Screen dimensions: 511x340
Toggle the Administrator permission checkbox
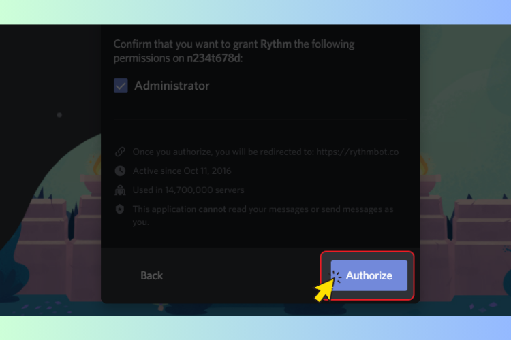[121, 86]
